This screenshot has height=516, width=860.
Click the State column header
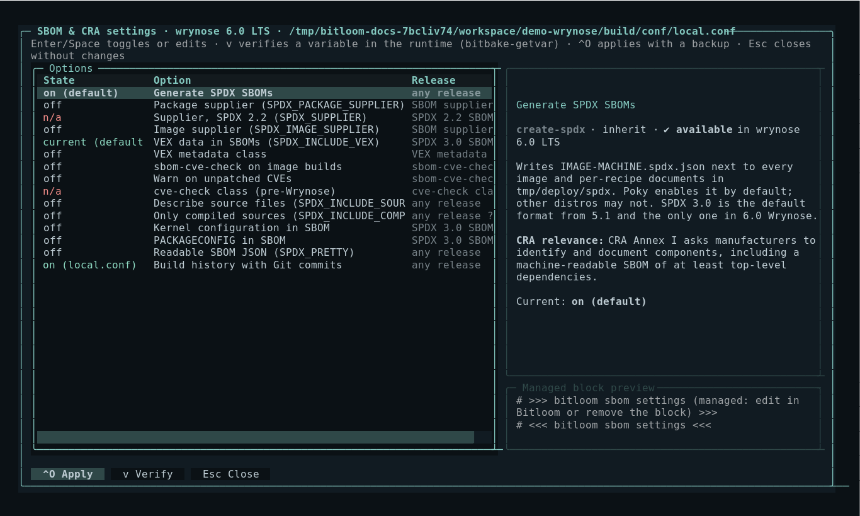point(59,81)
